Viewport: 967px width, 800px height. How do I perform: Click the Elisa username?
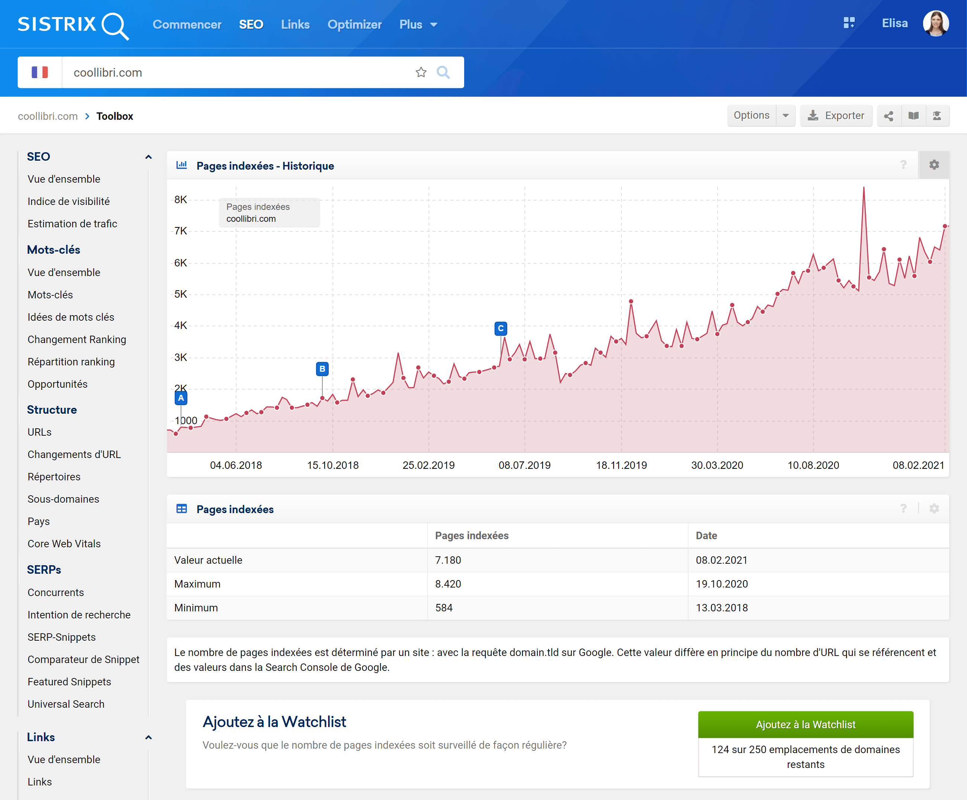pos(895,23)
